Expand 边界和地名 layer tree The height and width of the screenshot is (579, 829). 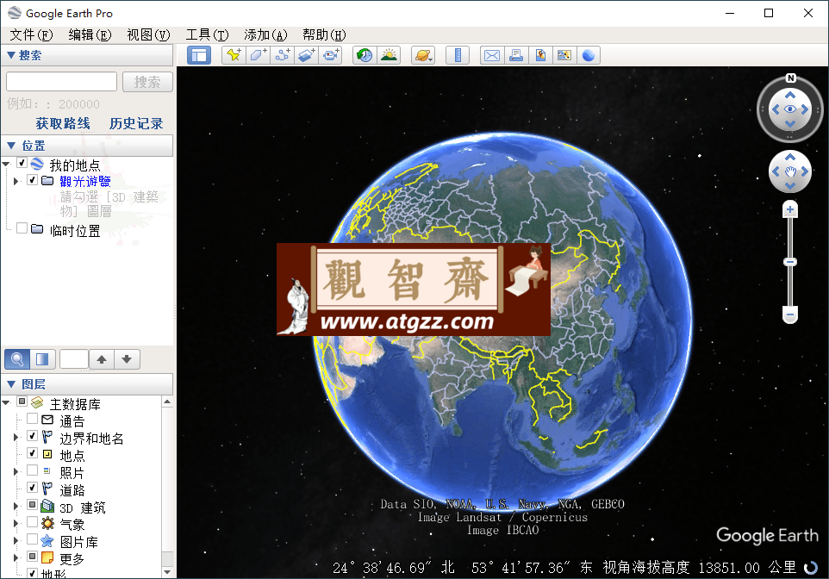16,438
